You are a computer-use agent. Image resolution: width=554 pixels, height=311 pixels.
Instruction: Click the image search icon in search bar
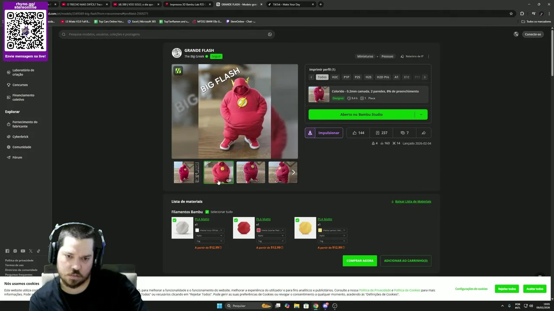(x=270, y=34)
